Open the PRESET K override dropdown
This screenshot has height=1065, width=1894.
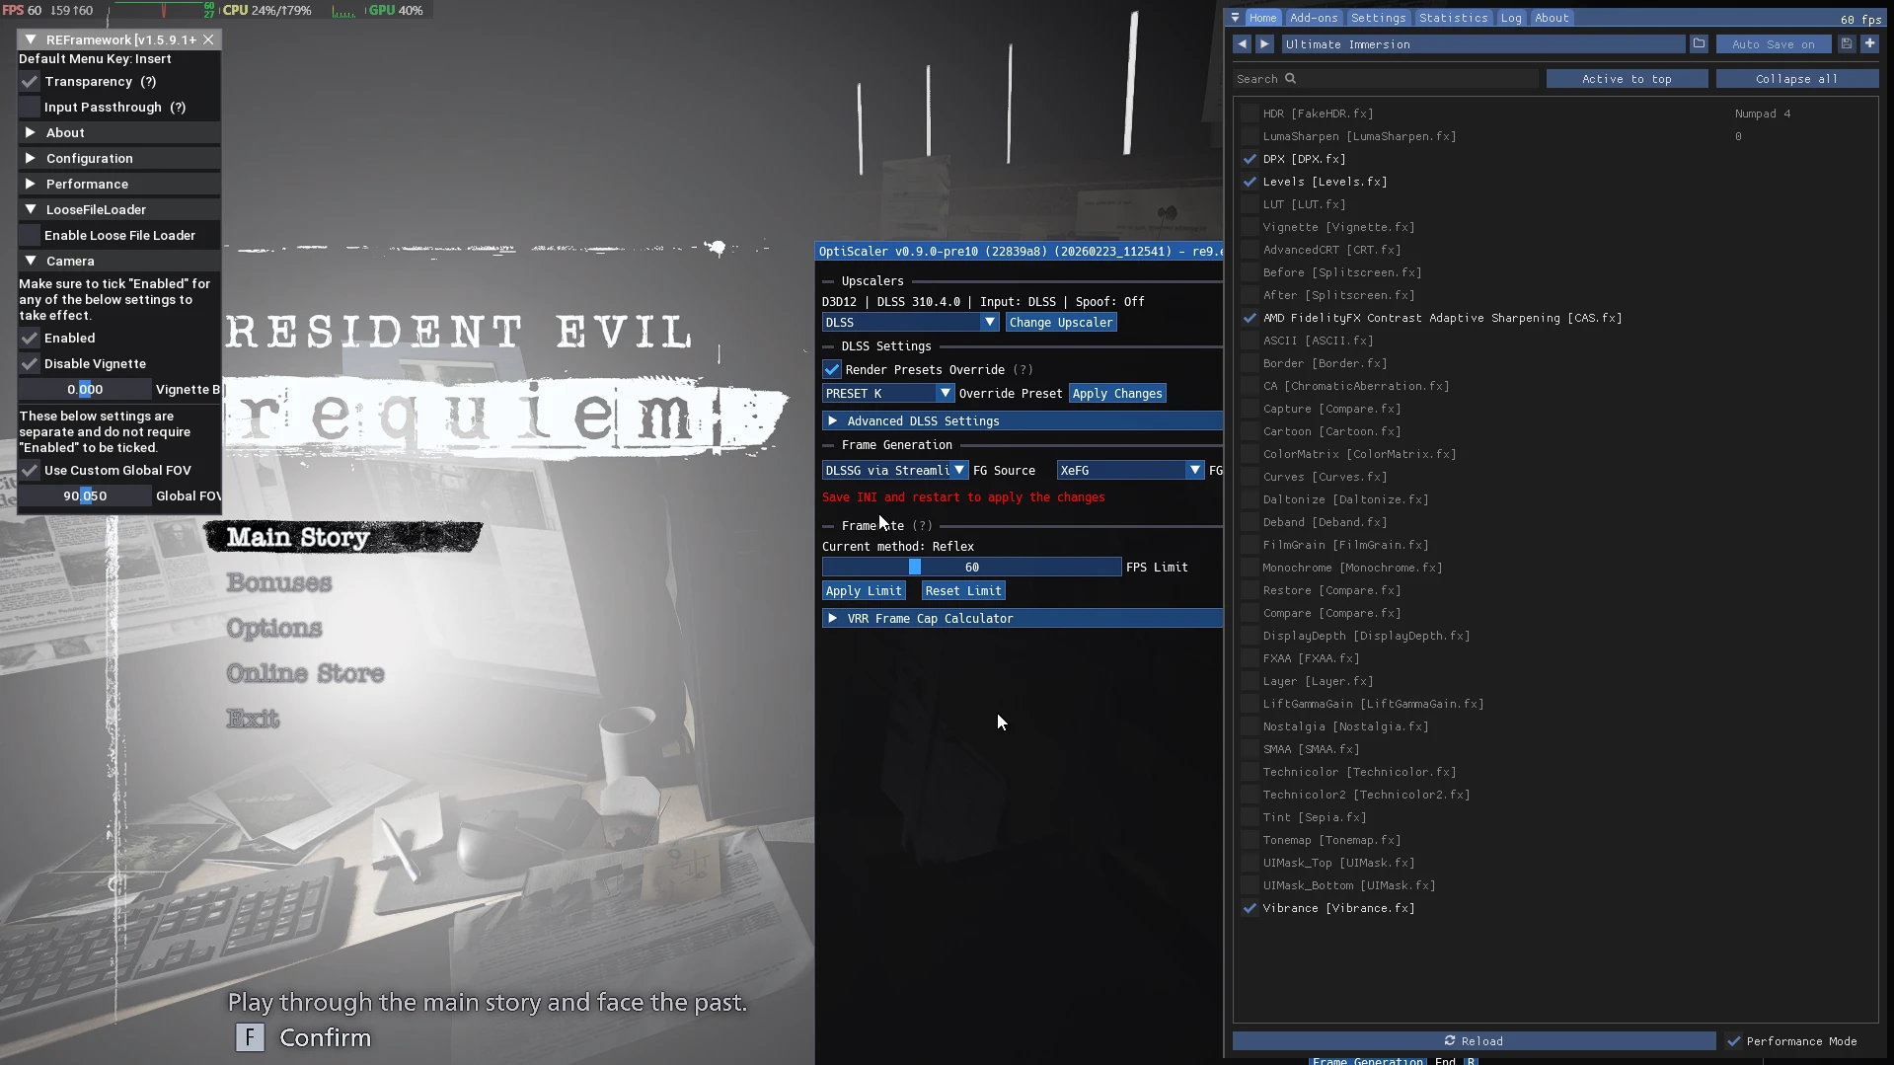coord(888,394)
